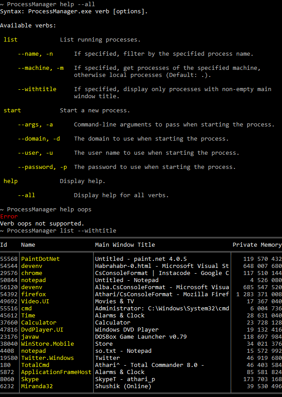This screenshot has width=282, height=397.
Task: Click the 'firefox' process name
Action: pyautogui.click(x=33, y=294)
